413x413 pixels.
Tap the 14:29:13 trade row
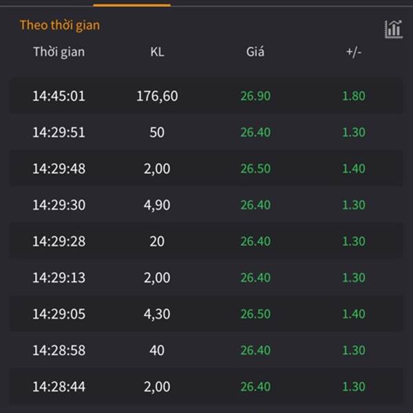(206, 277)
